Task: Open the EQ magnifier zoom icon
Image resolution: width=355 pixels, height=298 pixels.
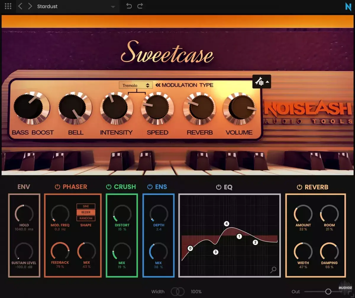Action: [273, 270]
